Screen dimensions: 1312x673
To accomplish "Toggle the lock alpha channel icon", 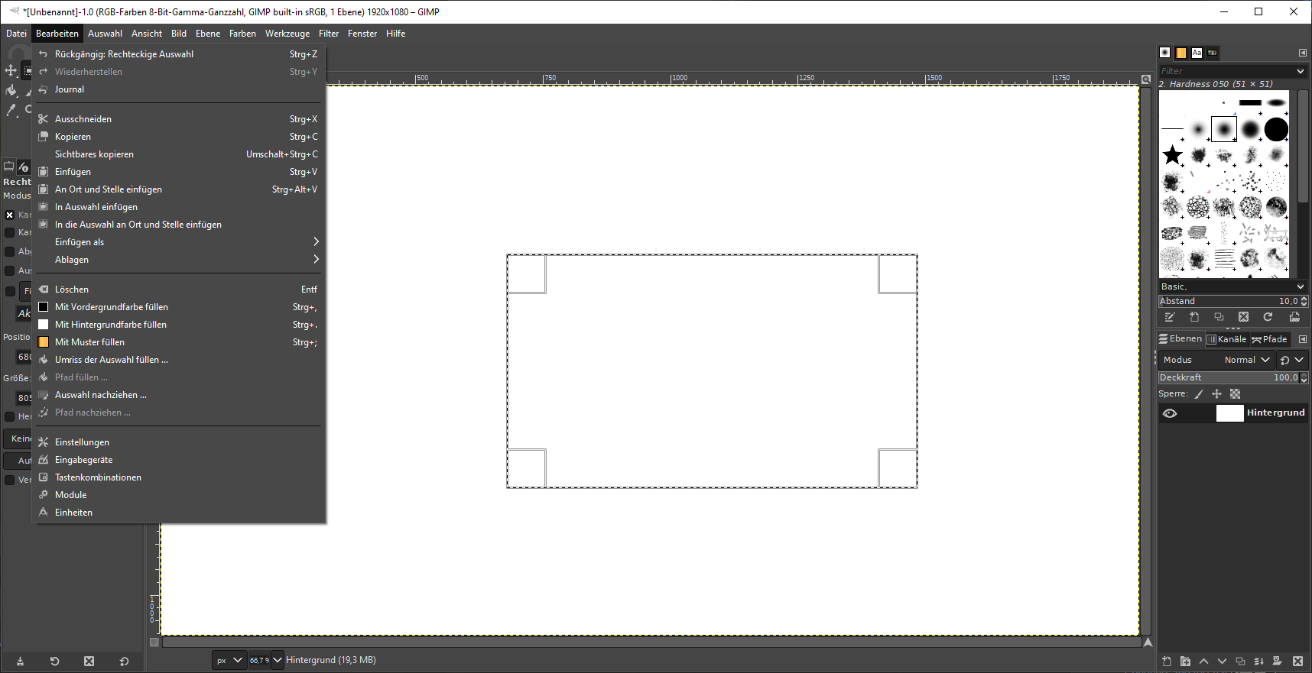I will point(1235,394).
